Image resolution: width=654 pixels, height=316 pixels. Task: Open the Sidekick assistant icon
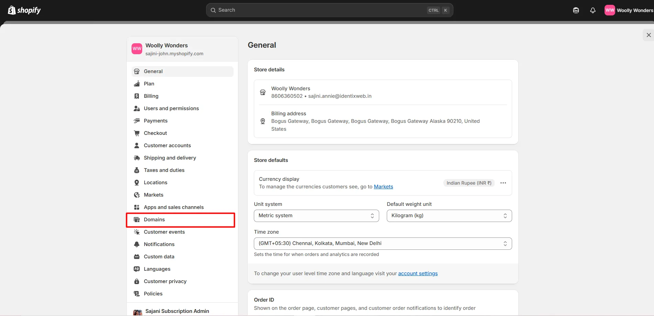pos(576,10)
